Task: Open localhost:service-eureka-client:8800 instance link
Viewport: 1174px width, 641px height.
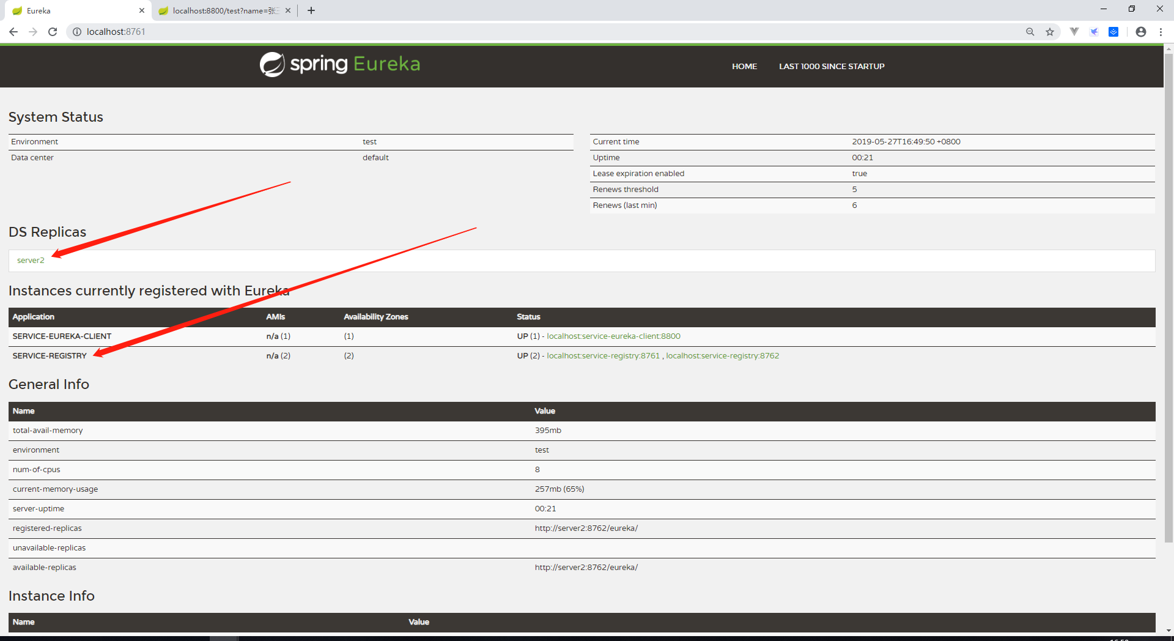Action: click(x=613, y=336)
